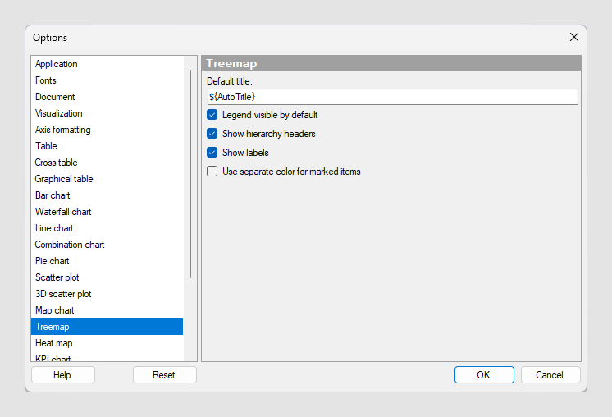Select Application in the category list
Viewport: 612px width, 417px height.
[x=57, y=64]
